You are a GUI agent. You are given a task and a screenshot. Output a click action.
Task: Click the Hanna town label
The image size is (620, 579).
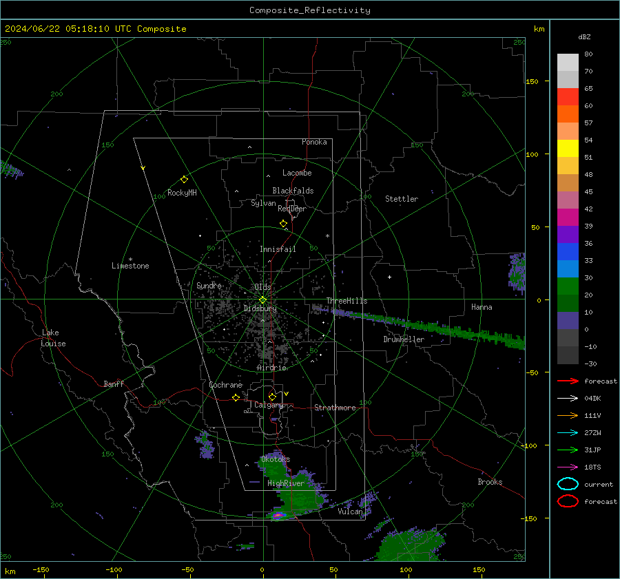tap(482, 307)
